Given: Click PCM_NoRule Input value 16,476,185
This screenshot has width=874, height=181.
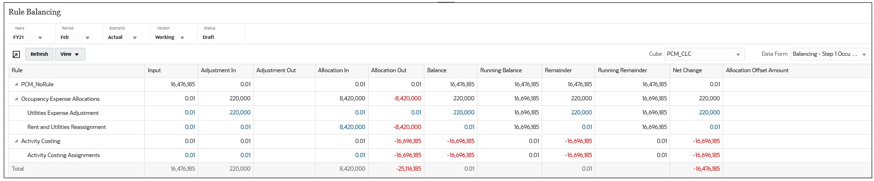Looking at the screenshot, I should (x=183, y=84).
